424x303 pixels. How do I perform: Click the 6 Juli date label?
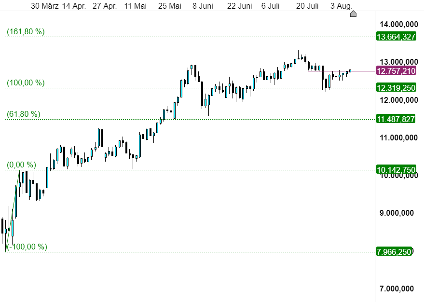click(270, 6)
